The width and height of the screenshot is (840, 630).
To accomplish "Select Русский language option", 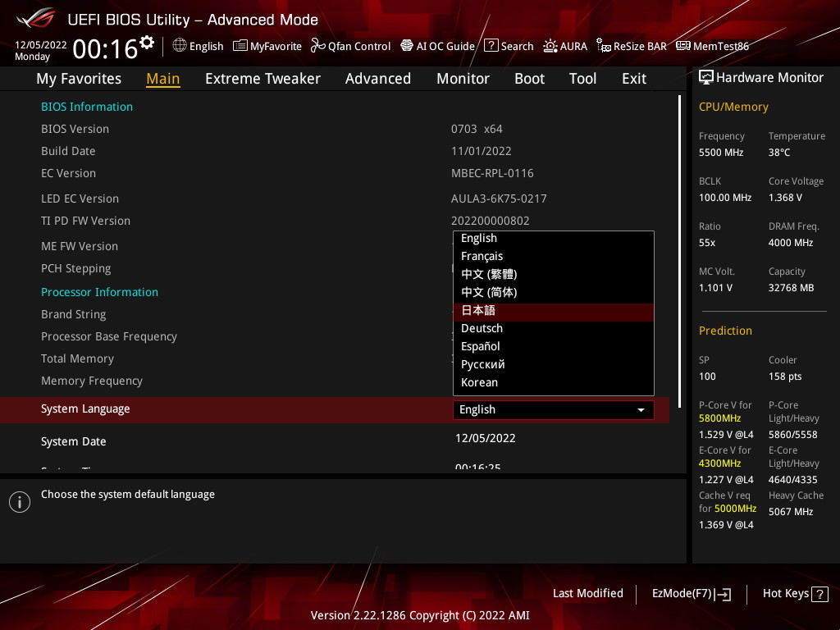I will (x=554, y=365).
